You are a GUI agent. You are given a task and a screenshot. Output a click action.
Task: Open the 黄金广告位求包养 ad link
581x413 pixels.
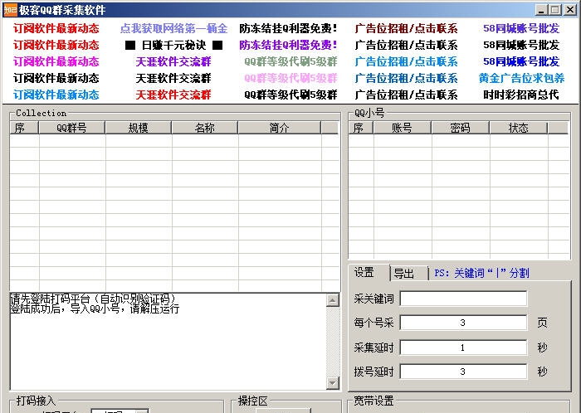point(521,79)
